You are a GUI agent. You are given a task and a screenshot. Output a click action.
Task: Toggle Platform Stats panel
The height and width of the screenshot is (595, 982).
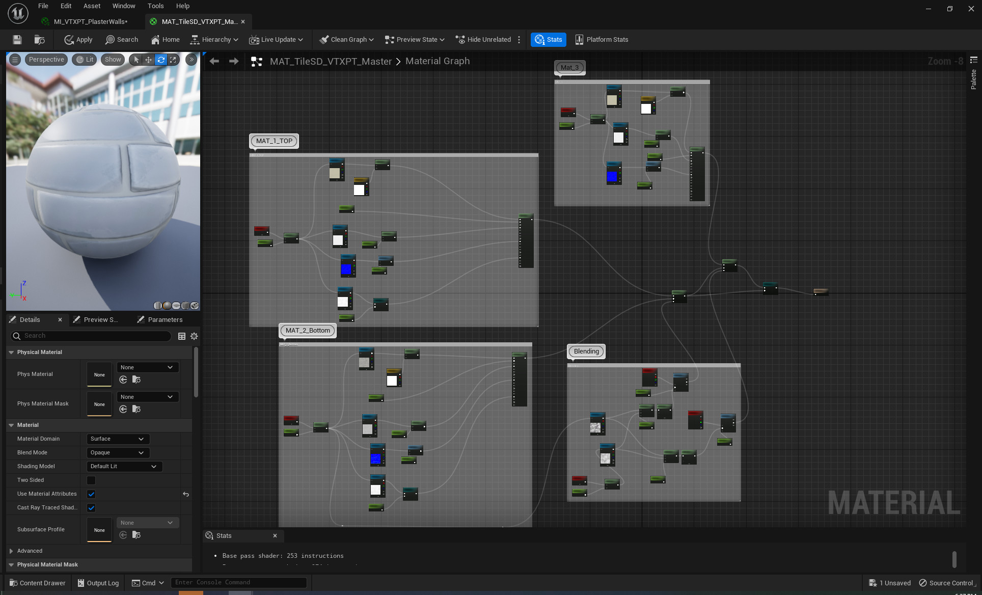pos(602,40)
